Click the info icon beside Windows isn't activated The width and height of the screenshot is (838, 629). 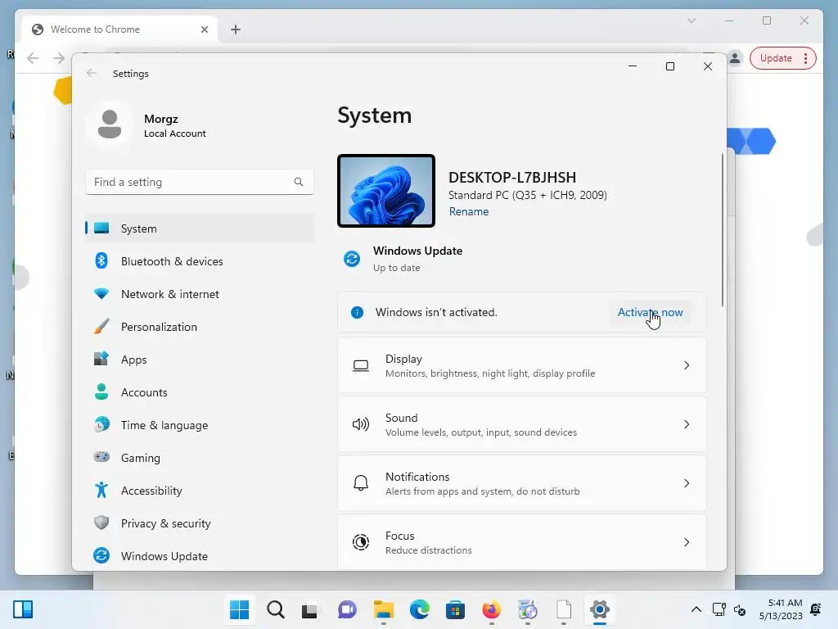pos(357,312)
